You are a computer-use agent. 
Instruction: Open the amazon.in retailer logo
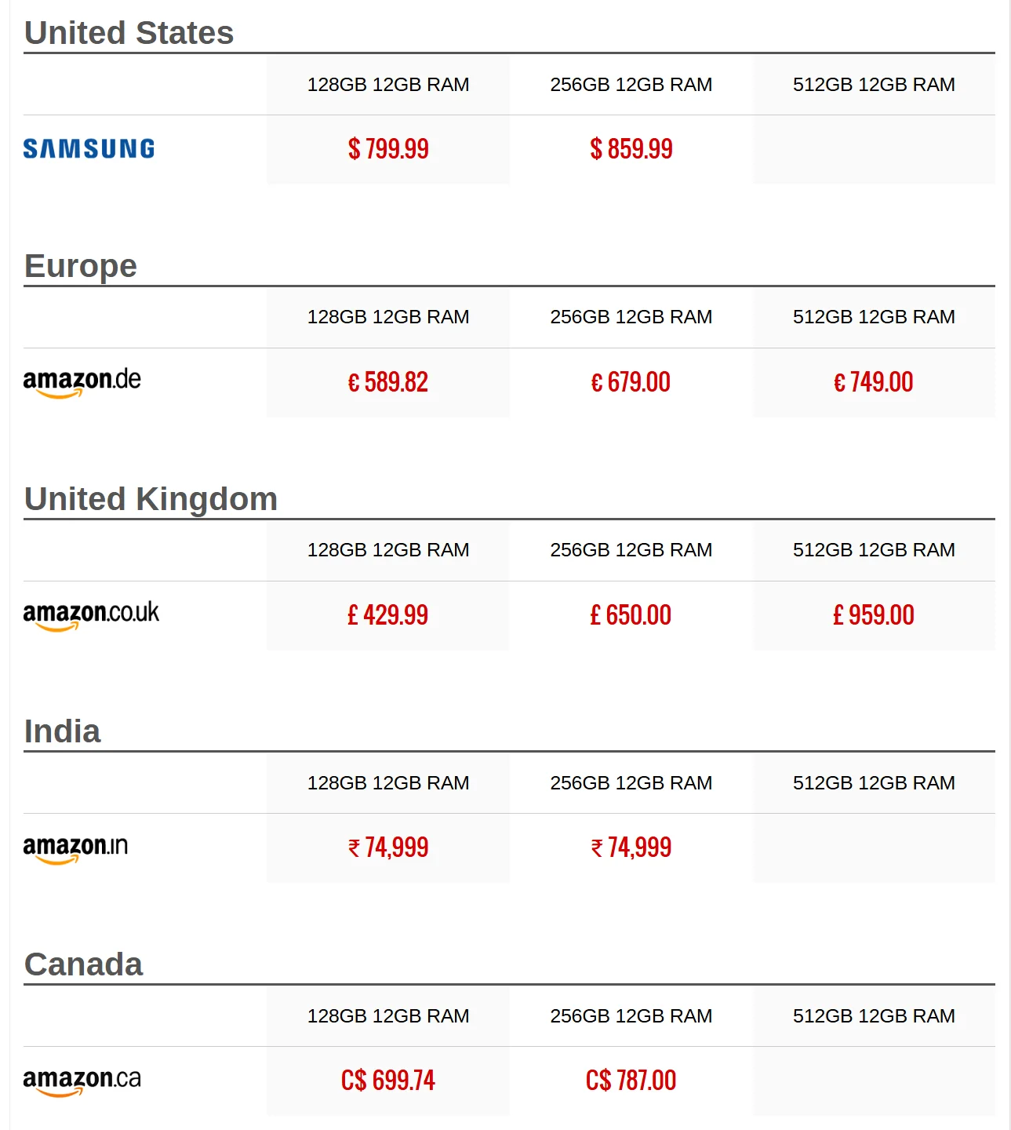[x=75, y=848]
